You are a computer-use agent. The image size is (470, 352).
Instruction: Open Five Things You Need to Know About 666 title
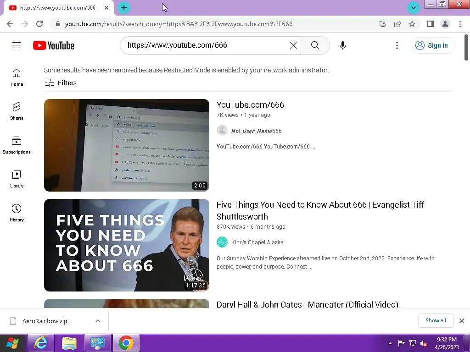(x=320, y=210)
